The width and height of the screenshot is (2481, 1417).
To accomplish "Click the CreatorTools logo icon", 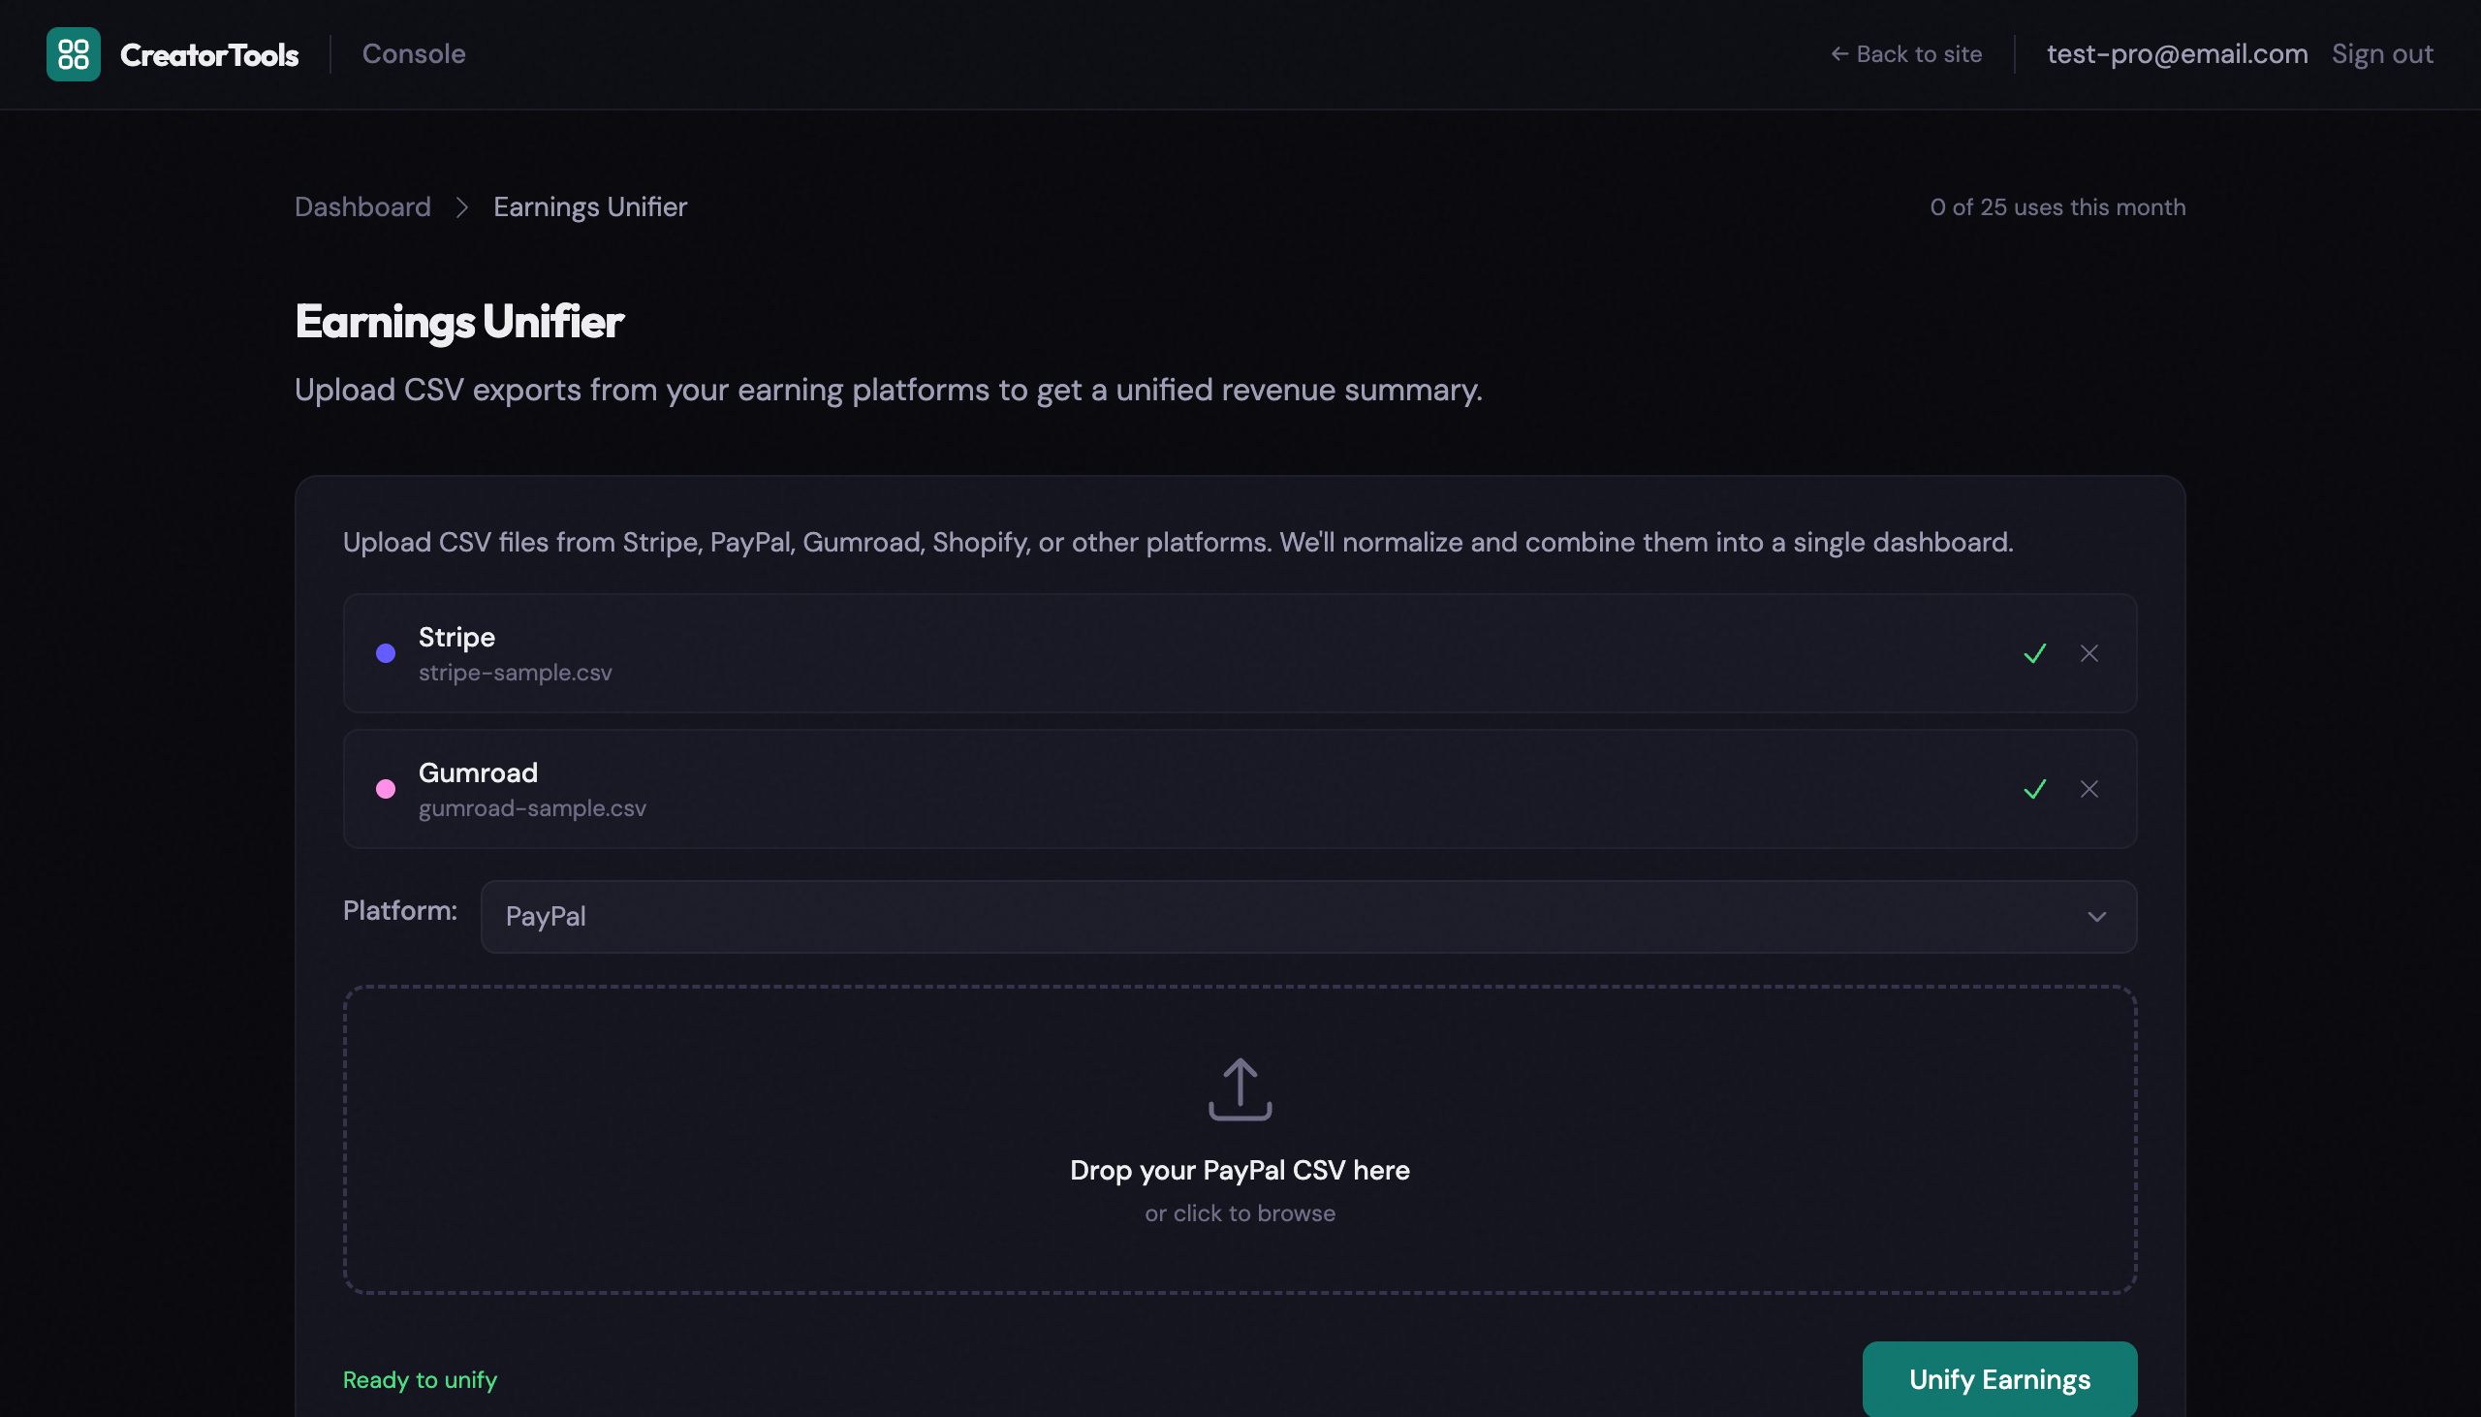I will (73, 53).
